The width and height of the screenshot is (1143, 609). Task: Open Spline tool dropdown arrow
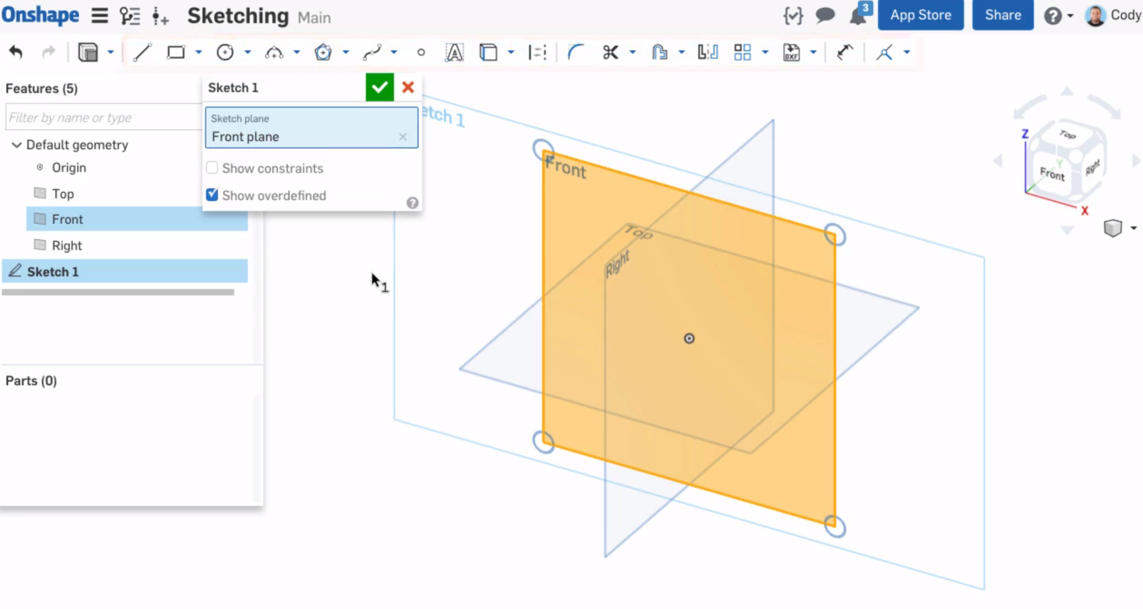tap(394, 52)
